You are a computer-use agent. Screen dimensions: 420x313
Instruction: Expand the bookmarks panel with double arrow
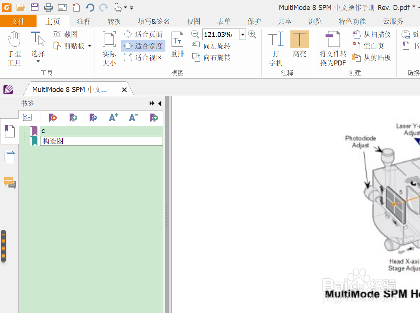(152, 103)
